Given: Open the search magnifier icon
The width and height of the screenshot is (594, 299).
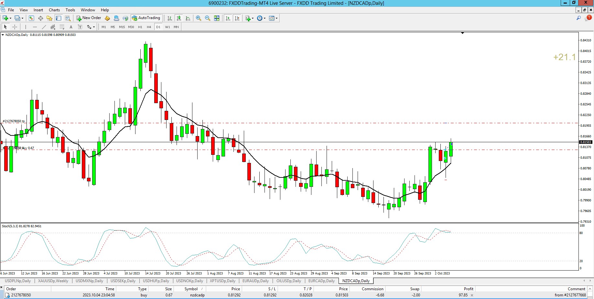Looking at the screenshot, I should click(578, 18).
